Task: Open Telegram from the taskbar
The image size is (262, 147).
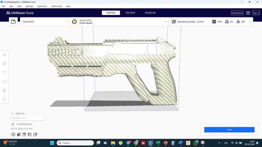Action: click(128, 143)
